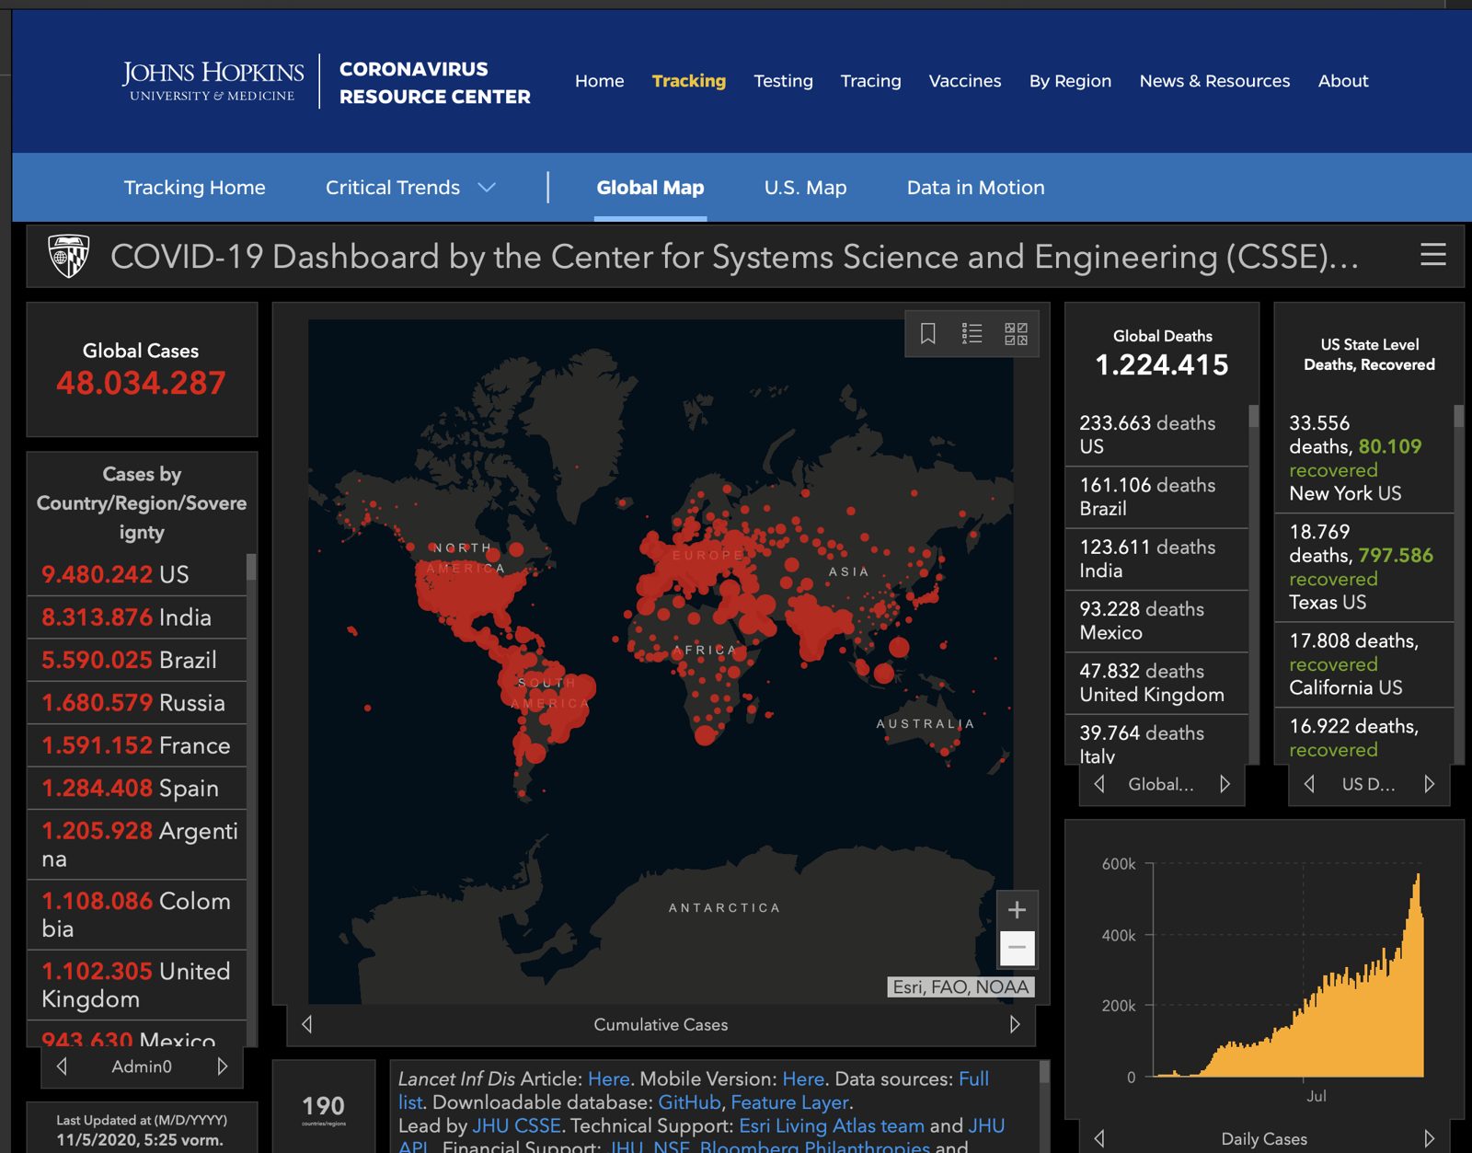Open the Tracking nav tab
Image resolution: width=1472 pixels, height=1153 pixels.
pyautogui.click(x=689, y=81)
